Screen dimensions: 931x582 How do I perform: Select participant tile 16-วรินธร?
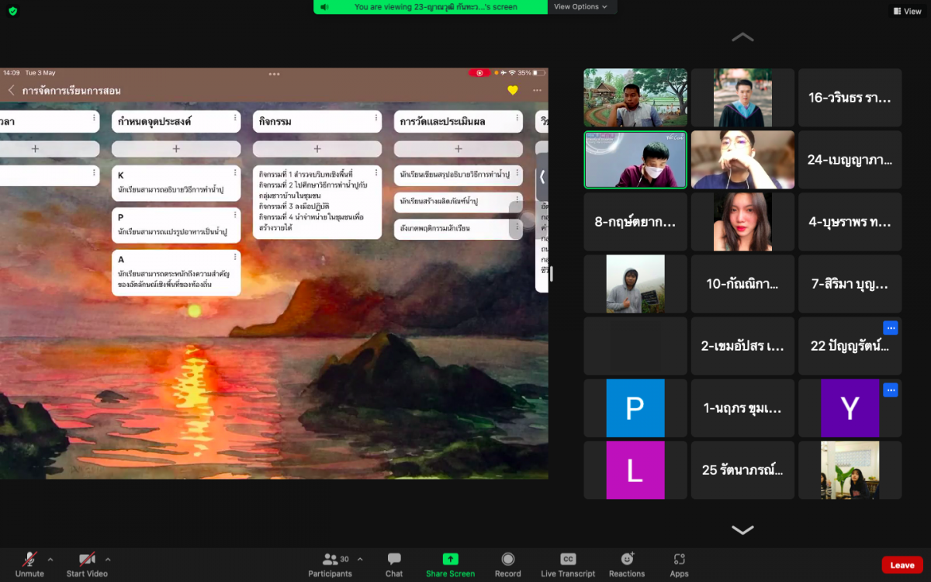[850, 98]
